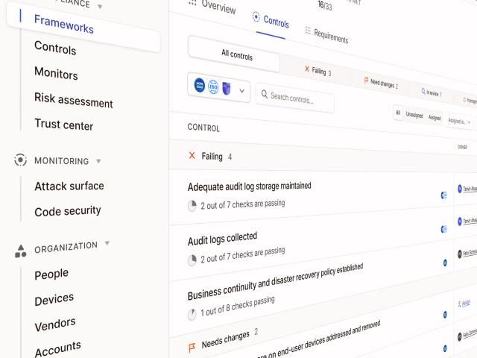
Task: Click the Search controls input field
Action: (x=295, y=98)
